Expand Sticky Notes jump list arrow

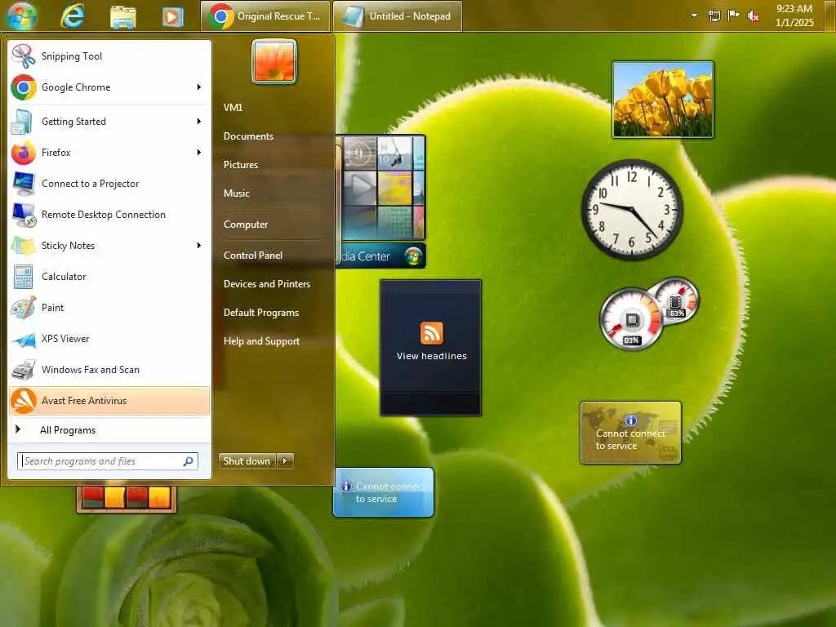pos(199,245)
